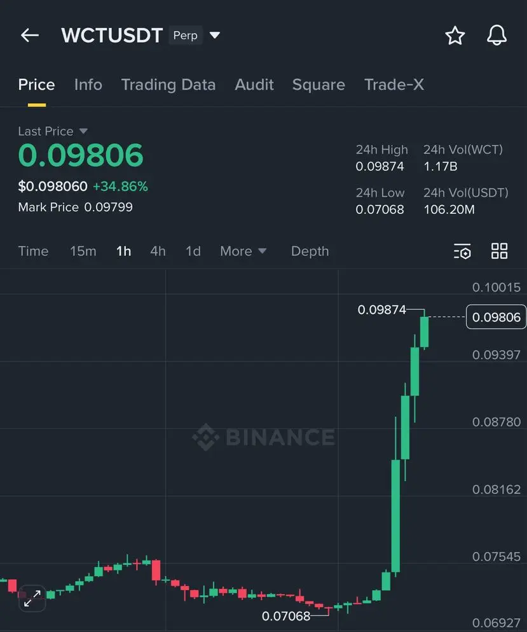This screenshot has height=632, width=527.
Task: Tap the 0.07545 price axis label
Action: click(496, 557)
